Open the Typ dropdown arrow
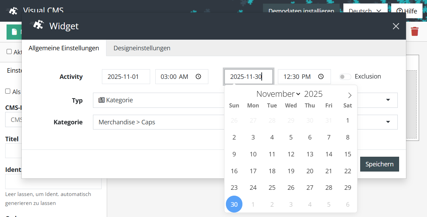This screenshot has height=217, width=427. click(x=388, y=100)
